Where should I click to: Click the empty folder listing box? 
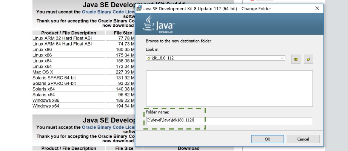tap(229, 88)
